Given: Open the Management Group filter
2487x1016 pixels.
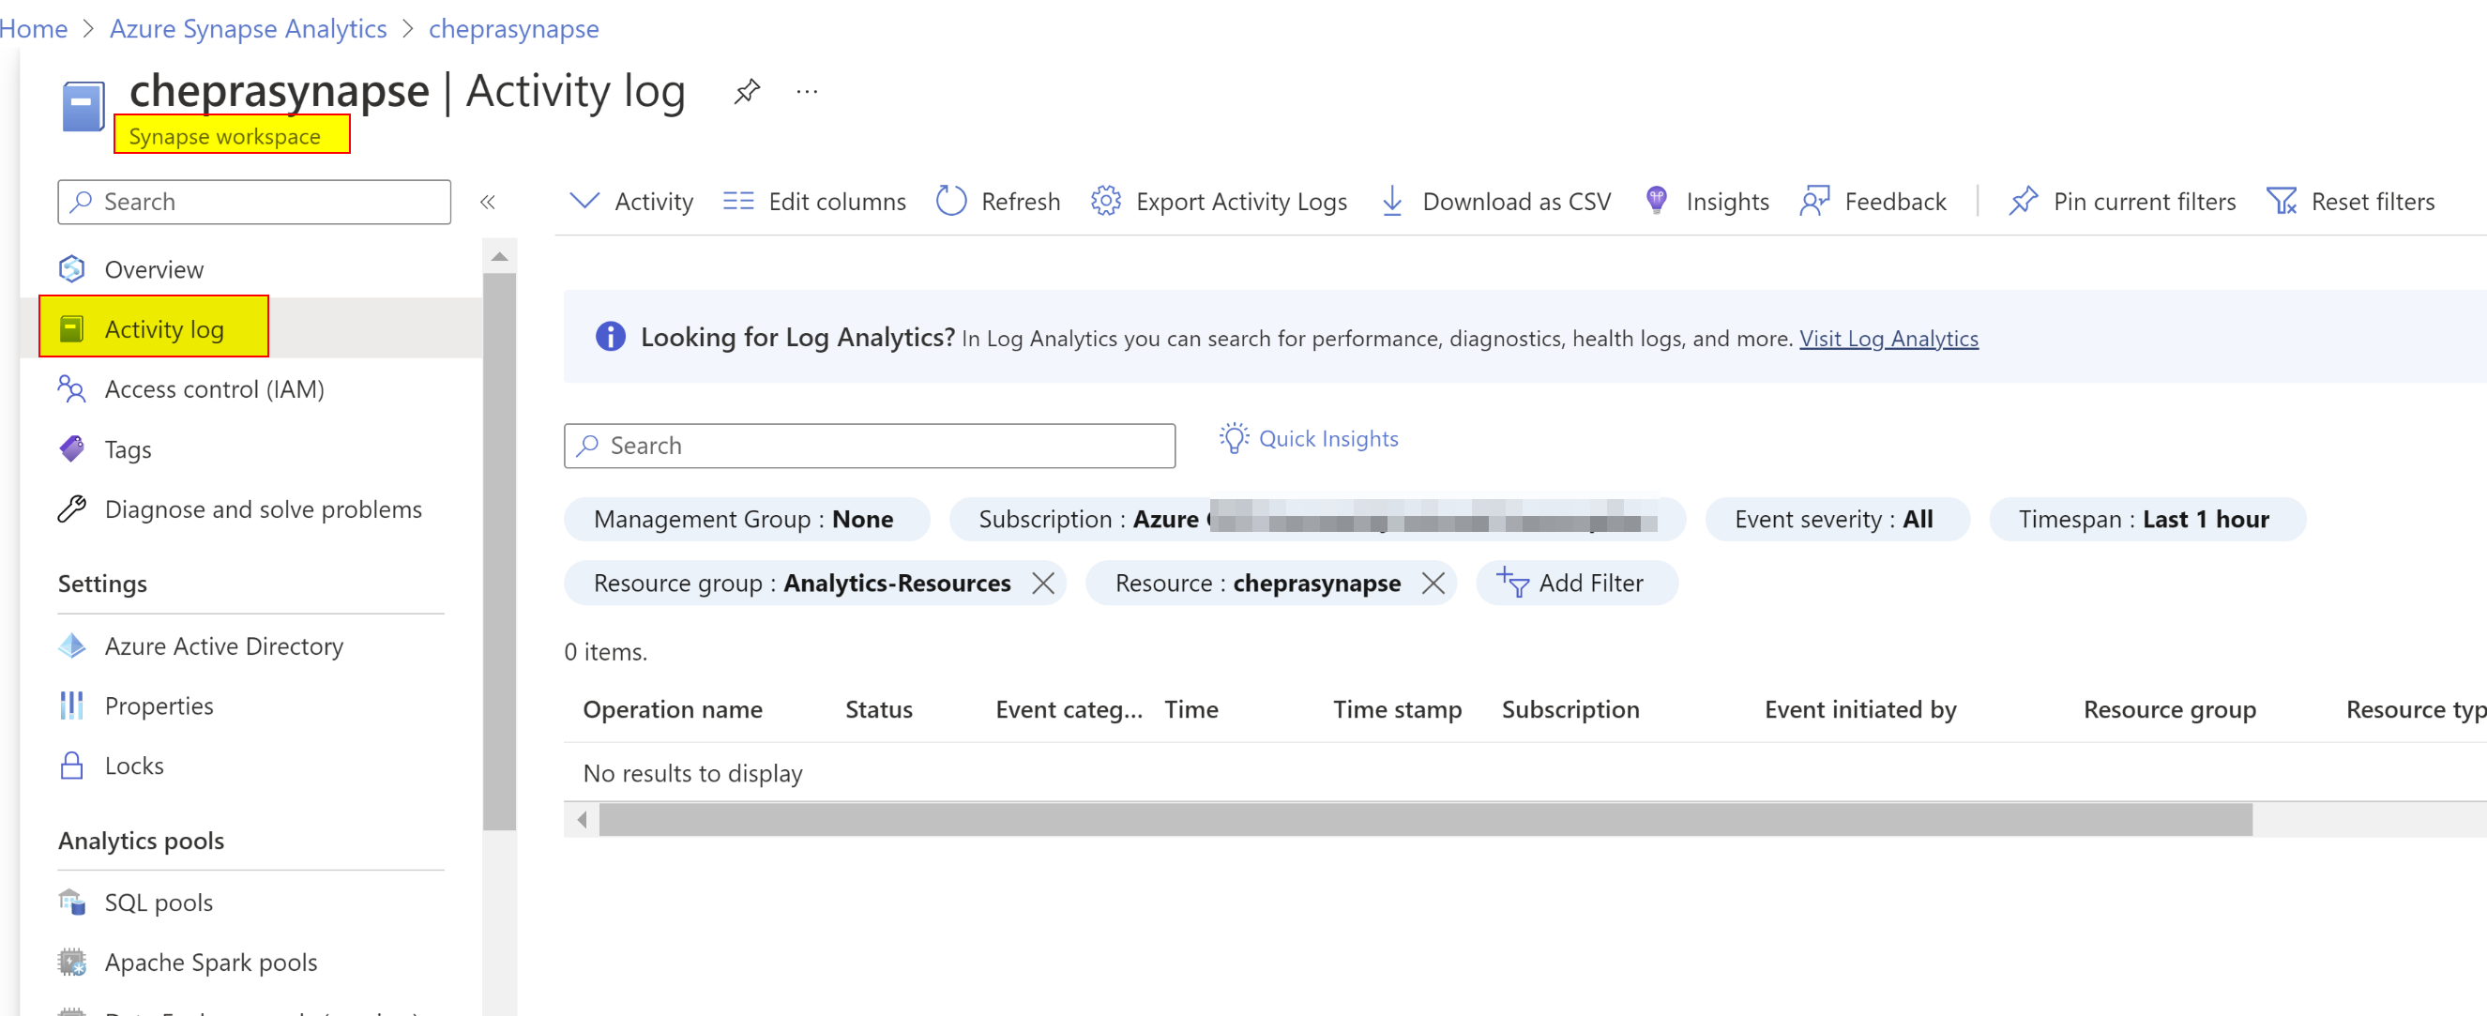Looking at the screenshot, I should click(x=747, y=520).
